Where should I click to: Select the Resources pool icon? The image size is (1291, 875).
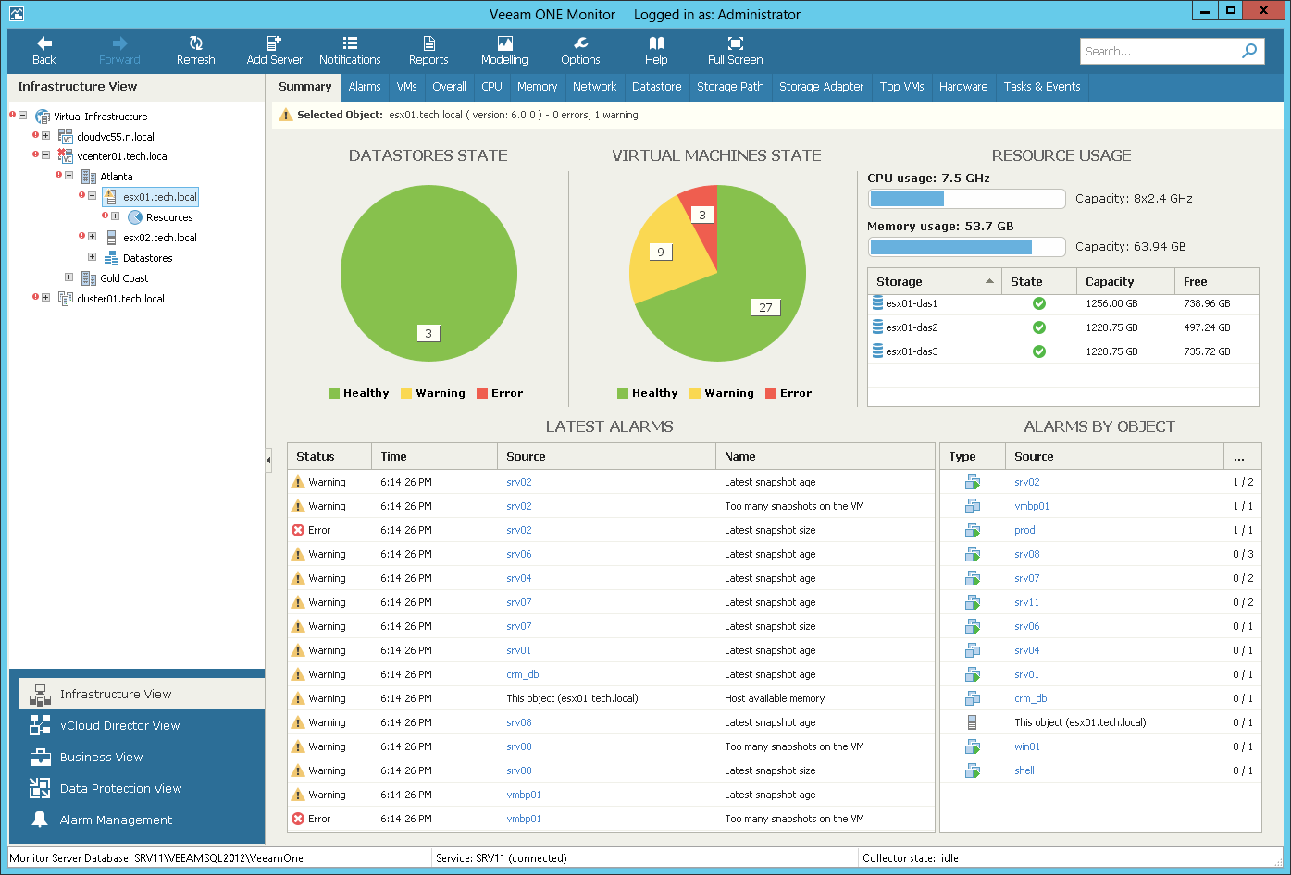click(x=135, y=217)
